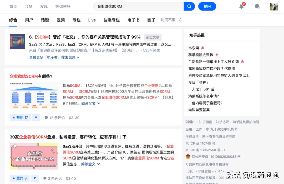Click the search magnifier icon
The image size is (284, 184).
[189, 6]
